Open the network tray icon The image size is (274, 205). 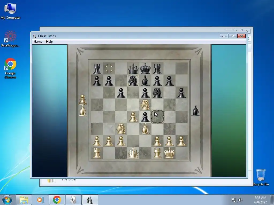tap(234, 200)
